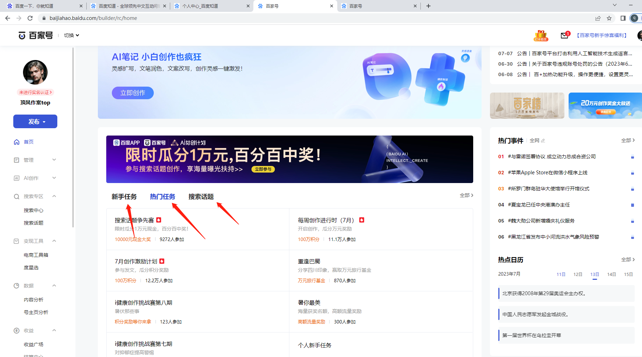Open the Chrome profile avatar
The height and width of the screenshot is (357, 642).
coord(634,18)
